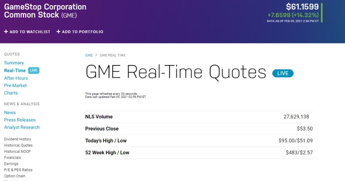Open the Option Chain page
This screenshot has width=345, height=181.
[15, 176]
